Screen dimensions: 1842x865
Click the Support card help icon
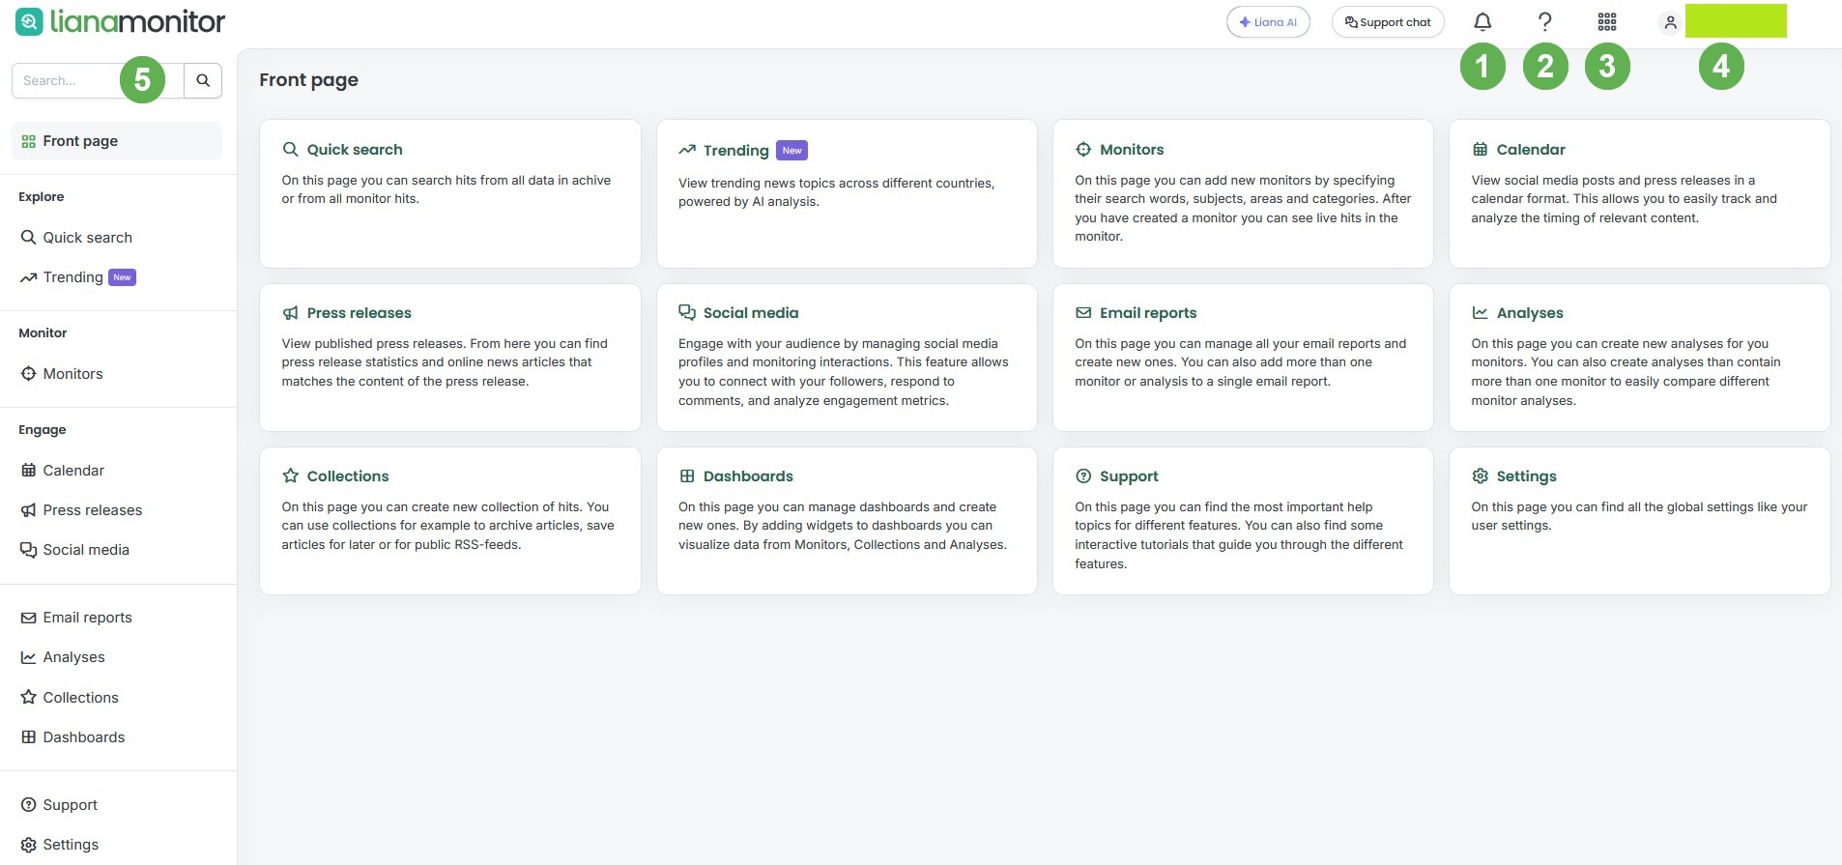(x=1083, y=476)
